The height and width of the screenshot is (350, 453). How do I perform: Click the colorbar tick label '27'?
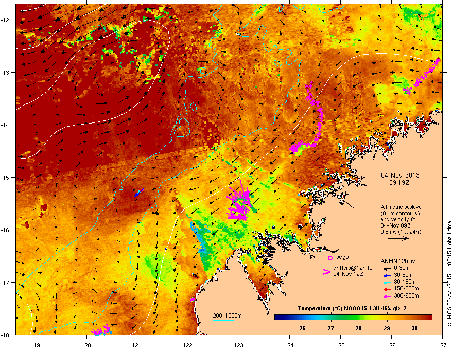[x=330, y=328]
